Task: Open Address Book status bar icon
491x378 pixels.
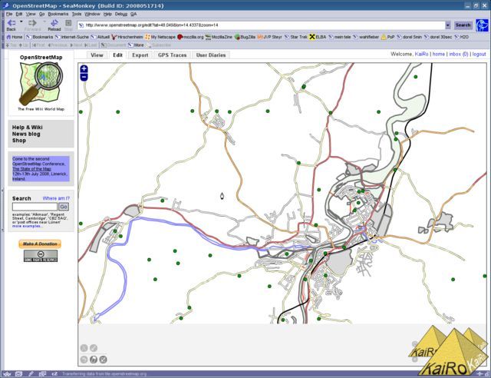Action: 42,374
